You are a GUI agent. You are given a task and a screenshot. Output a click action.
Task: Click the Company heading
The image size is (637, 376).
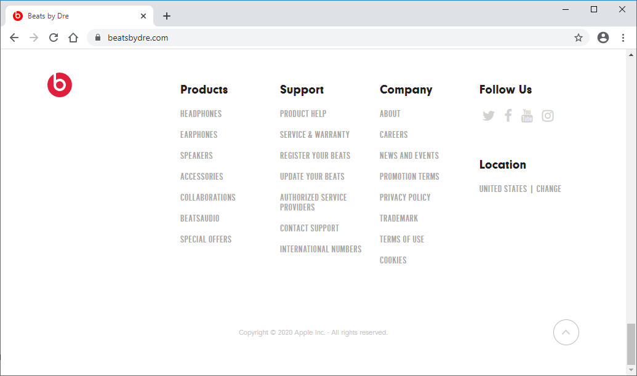[406, 90]
